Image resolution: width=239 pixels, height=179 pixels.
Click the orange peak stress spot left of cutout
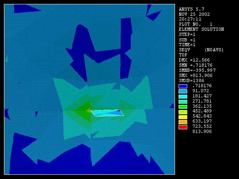coord(88,110)
